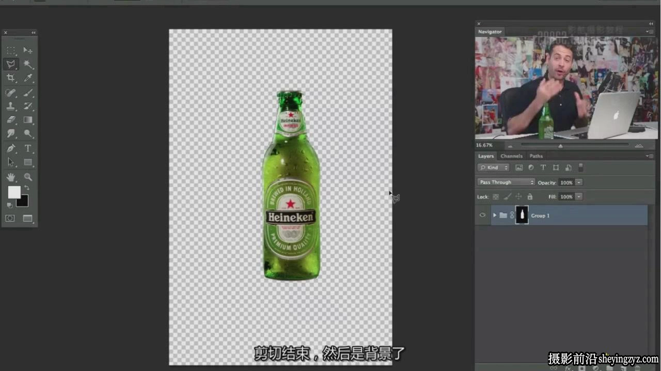The height and width of the screenshot is (371, 661).
Task: Select the Pen tool
Action: click(11, 148)
